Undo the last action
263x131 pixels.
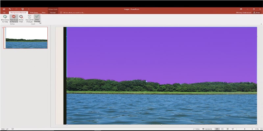(10, 9)
